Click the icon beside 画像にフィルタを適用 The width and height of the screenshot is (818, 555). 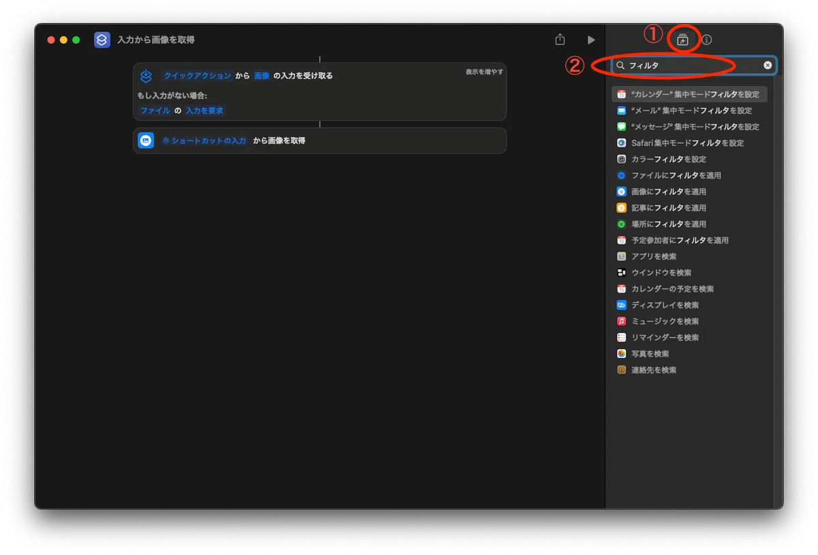[621, 192]
